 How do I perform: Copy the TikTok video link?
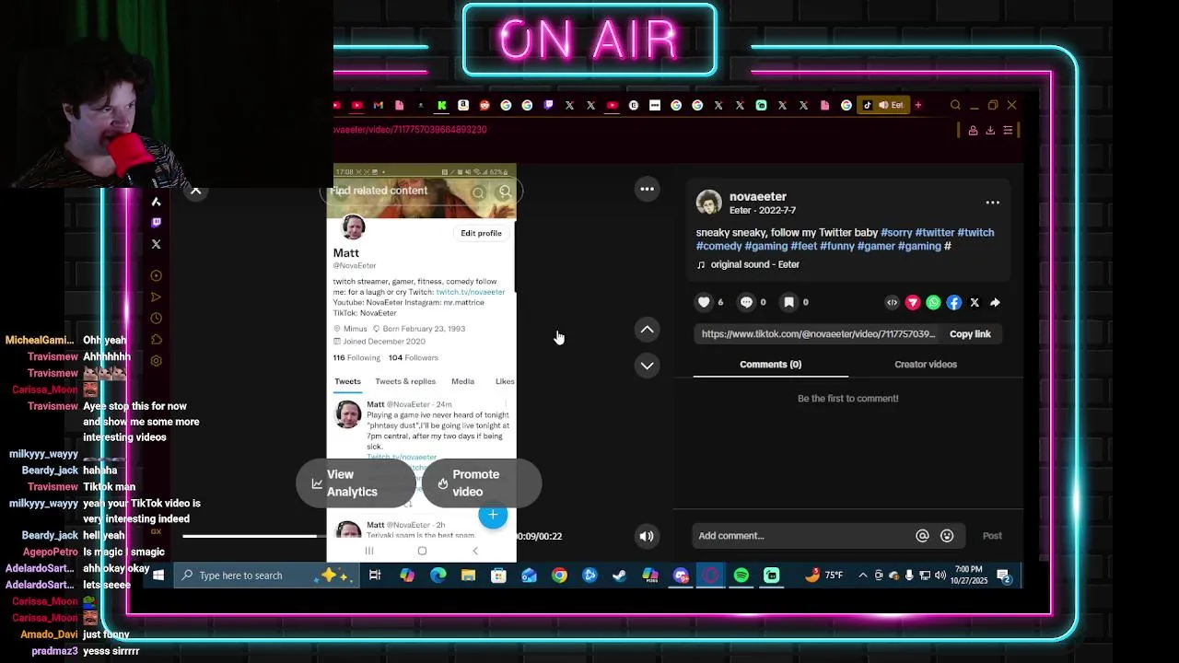tap(970, 334)
